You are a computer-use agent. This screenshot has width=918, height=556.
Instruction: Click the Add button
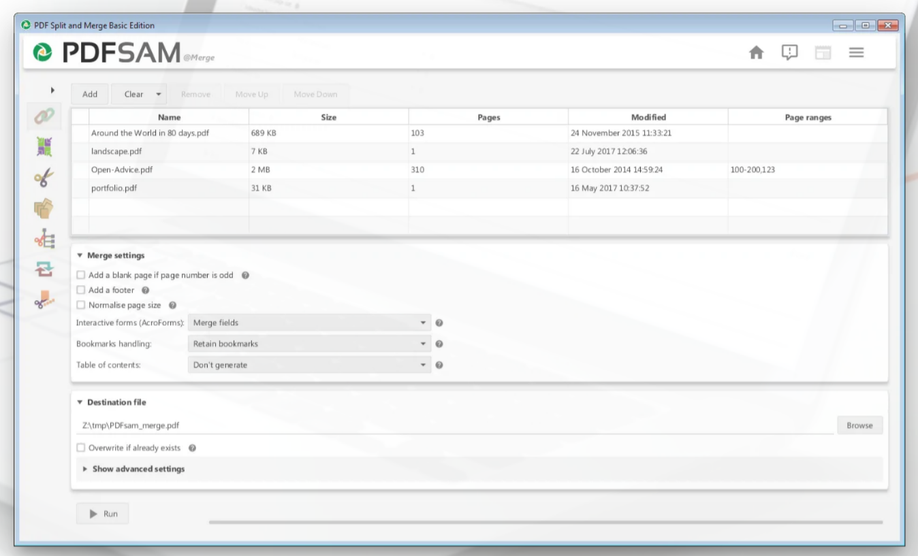click(x=90, y=95)
